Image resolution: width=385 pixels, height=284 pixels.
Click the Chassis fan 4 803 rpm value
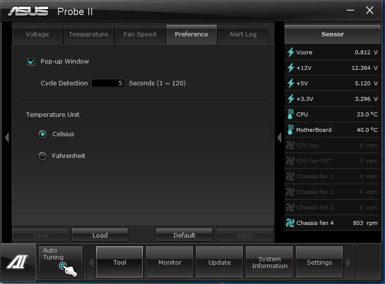pos(365,223)
